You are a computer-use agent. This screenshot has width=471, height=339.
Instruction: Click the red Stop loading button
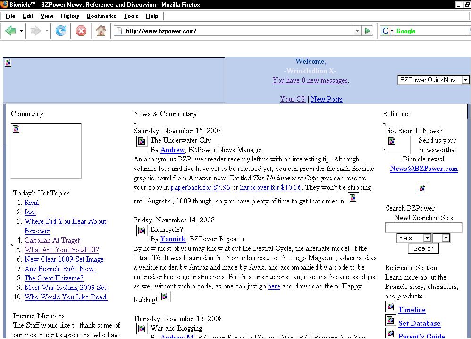click(x=81, y=31)
